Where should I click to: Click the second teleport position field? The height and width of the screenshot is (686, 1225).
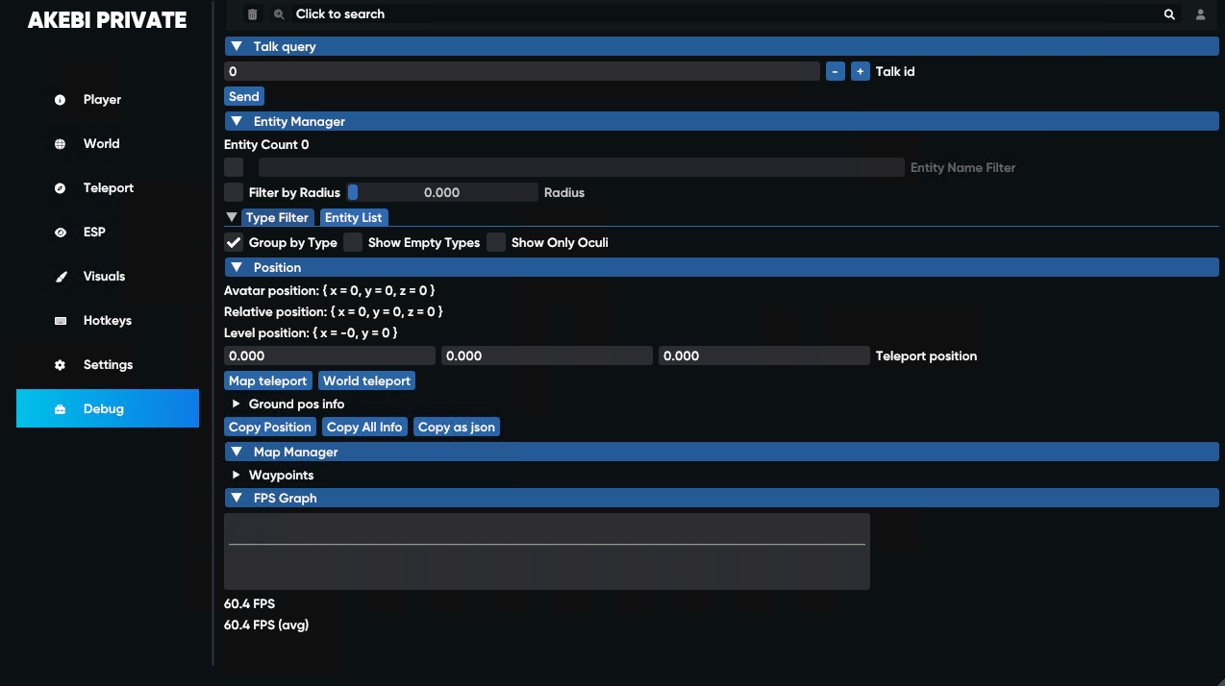click(547, 355)
